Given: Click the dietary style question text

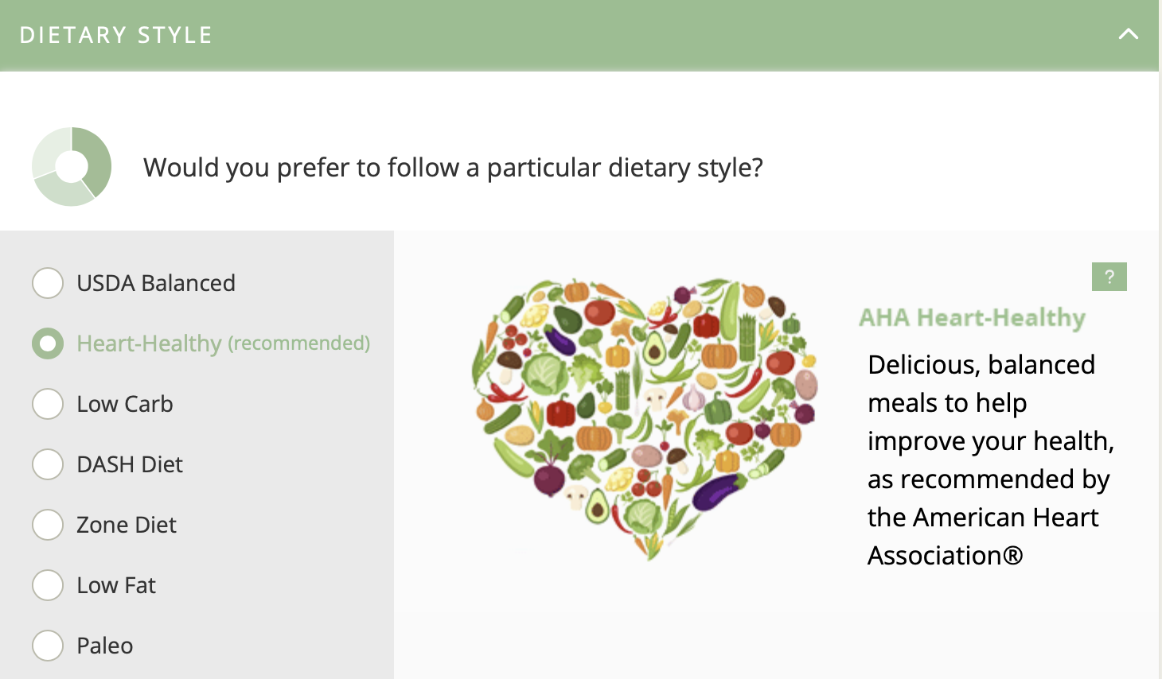Looking at the screenshot, I should (x=453, y=168).
